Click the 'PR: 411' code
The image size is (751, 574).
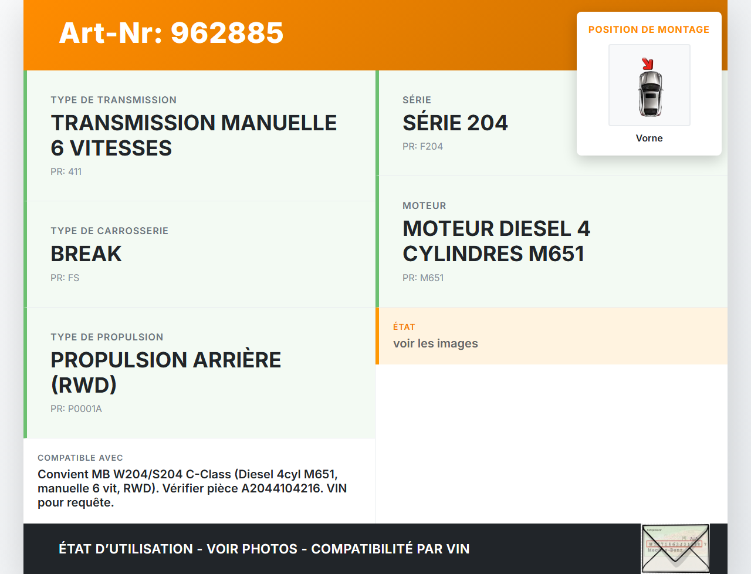66,171
